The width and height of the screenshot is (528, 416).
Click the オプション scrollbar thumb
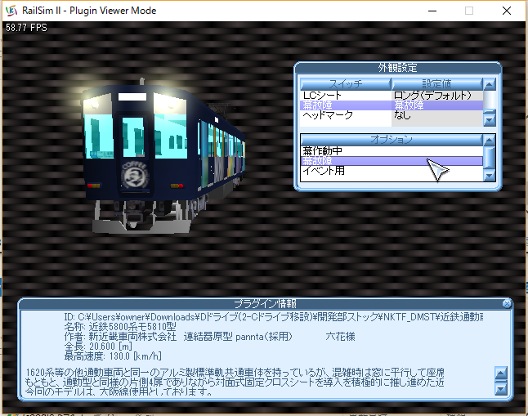pos(490,158)
